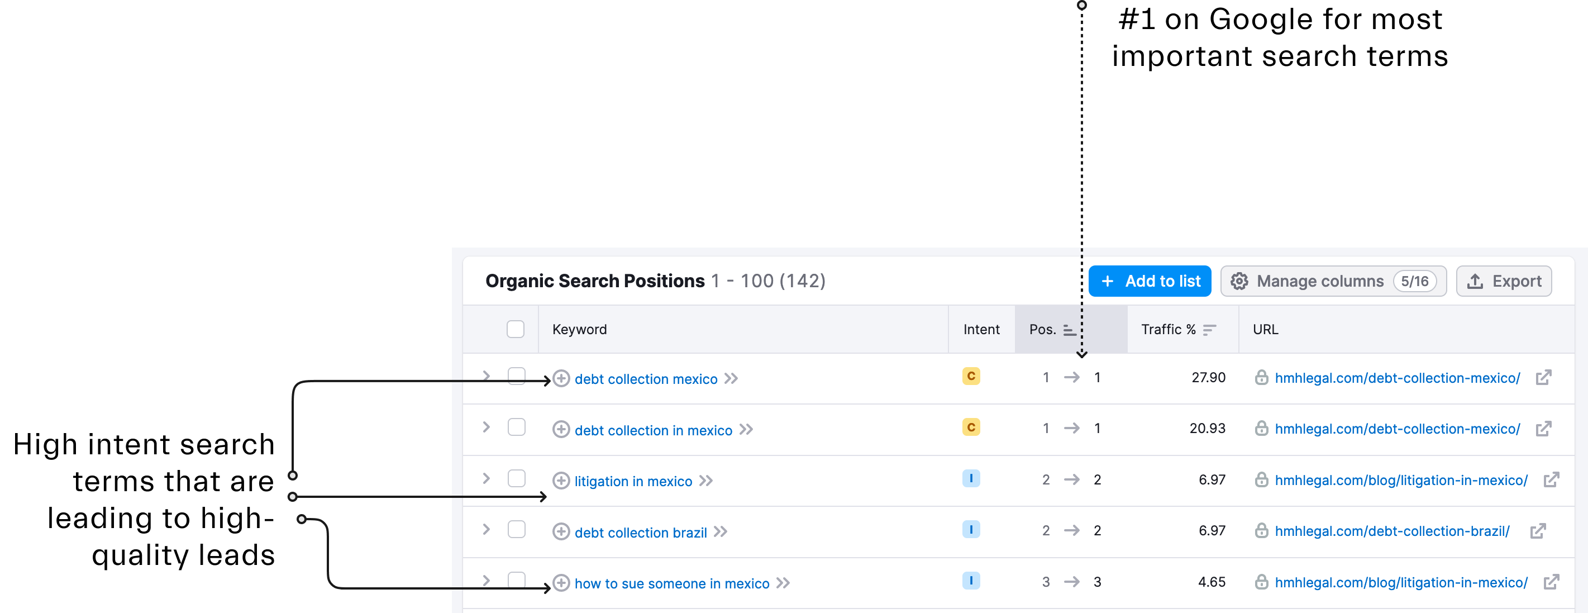
Task: Click the "how to sue someone in mexico" keyword link
Action: point(671,583)
